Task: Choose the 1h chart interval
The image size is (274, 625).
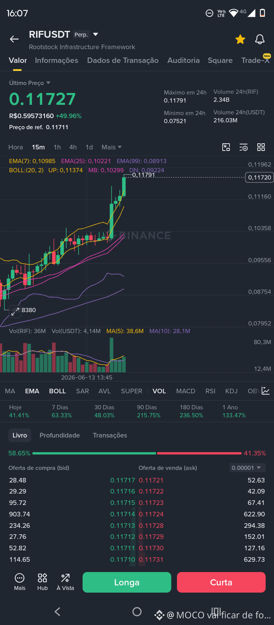Action: point(57,147)
